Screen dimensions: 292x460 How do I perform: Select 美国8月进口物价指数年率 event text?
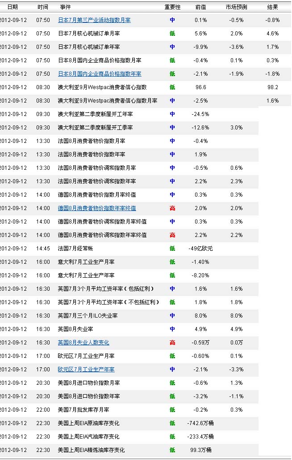[x=89, y=396]
